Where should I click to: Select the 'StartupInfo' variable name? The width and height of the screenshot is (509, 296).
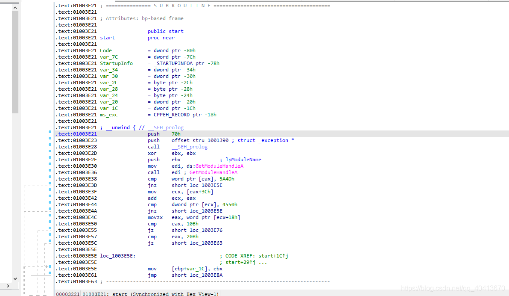click(116, 63)
